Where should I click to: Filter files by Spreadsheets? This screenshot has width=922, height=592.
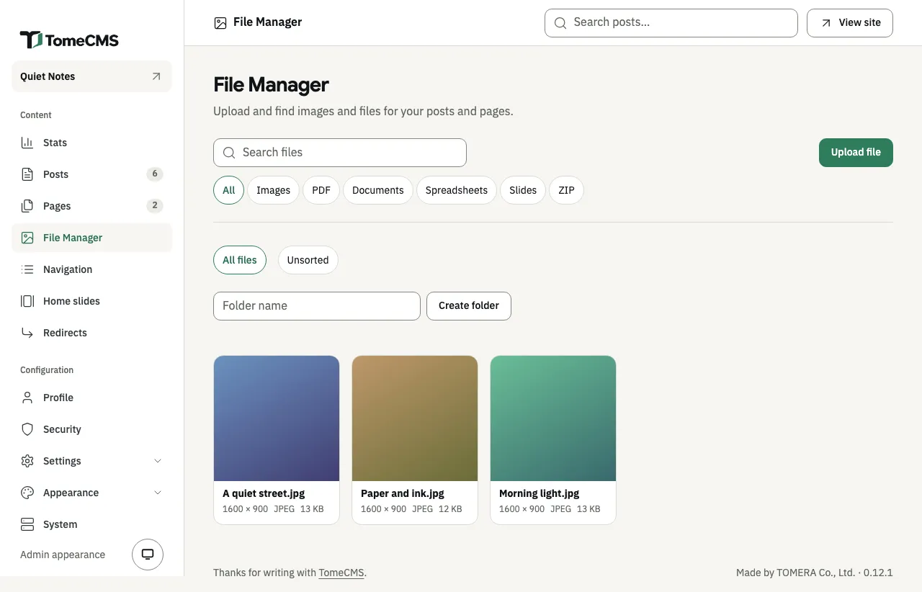457,190
